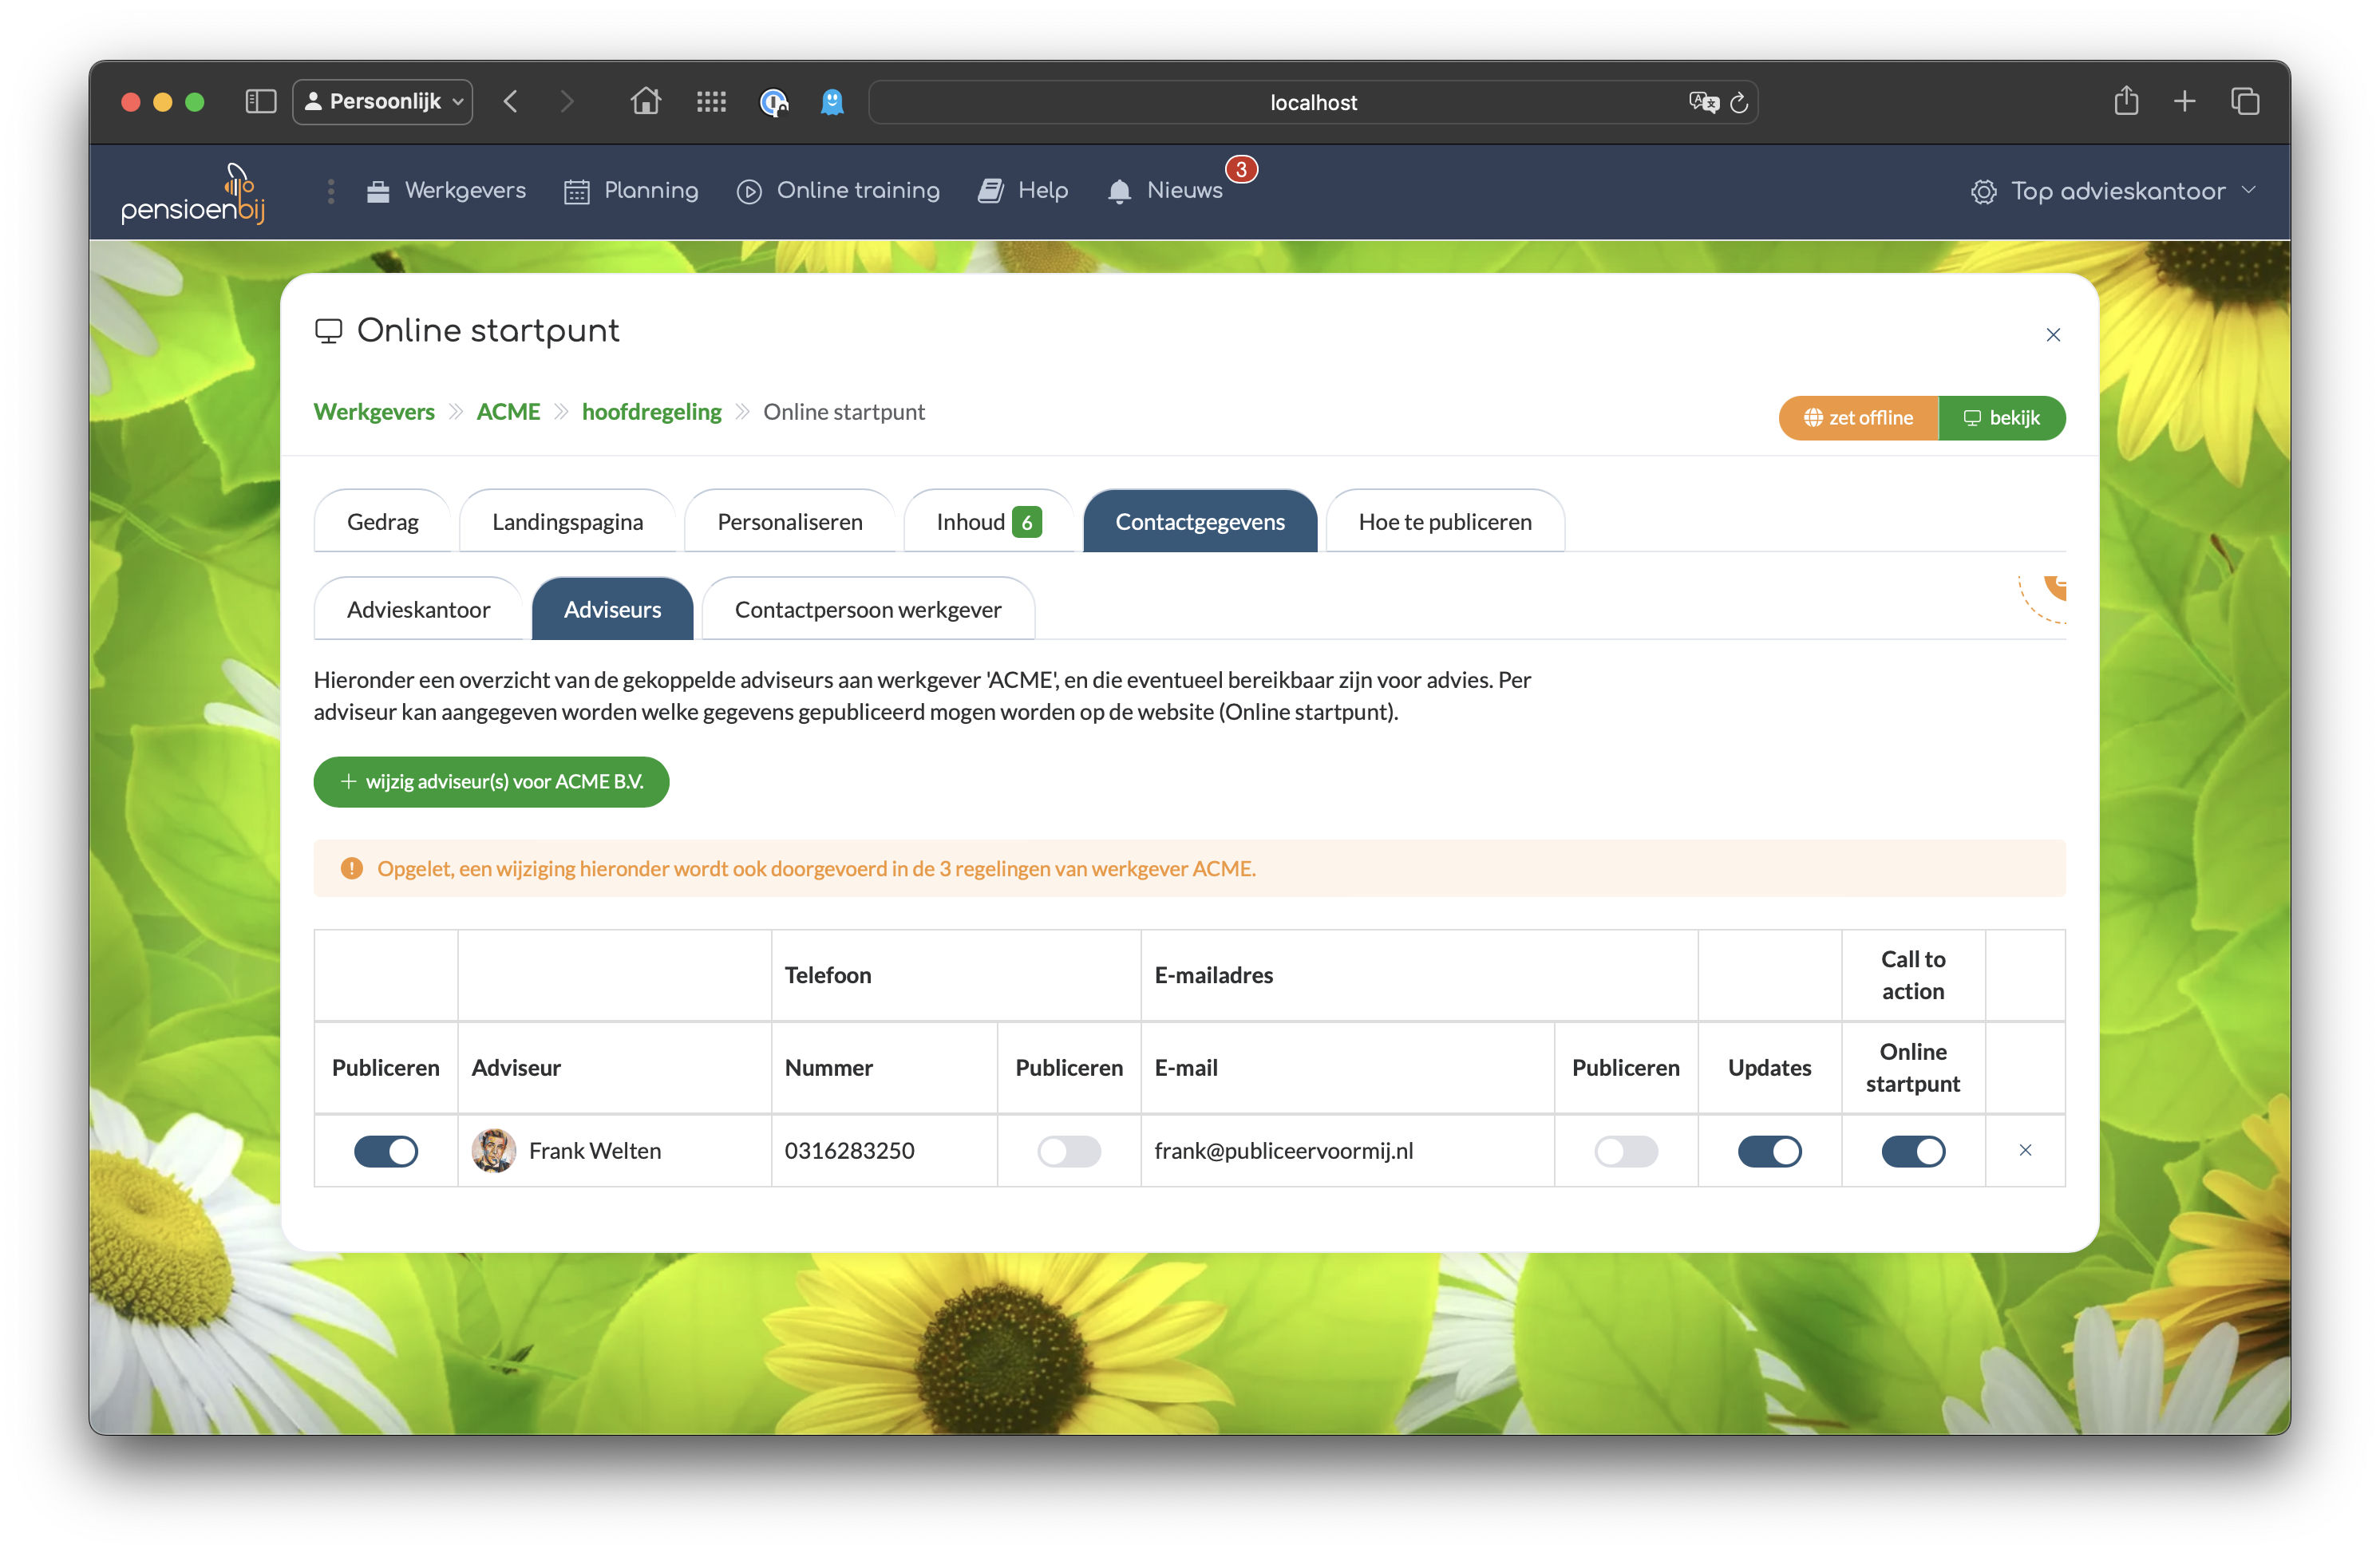Viewport: 2380px width, 1553px height.
Task: Toggle Publiceren switch for Frank Welten
Action: (386, 1151)
